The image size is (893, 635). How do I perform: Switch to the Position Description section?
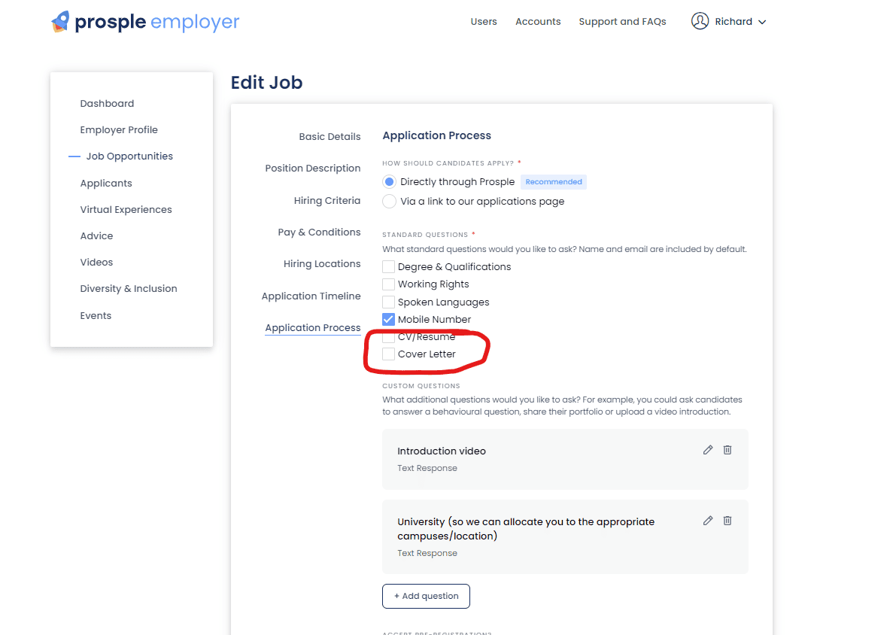[x=312, y=169]
